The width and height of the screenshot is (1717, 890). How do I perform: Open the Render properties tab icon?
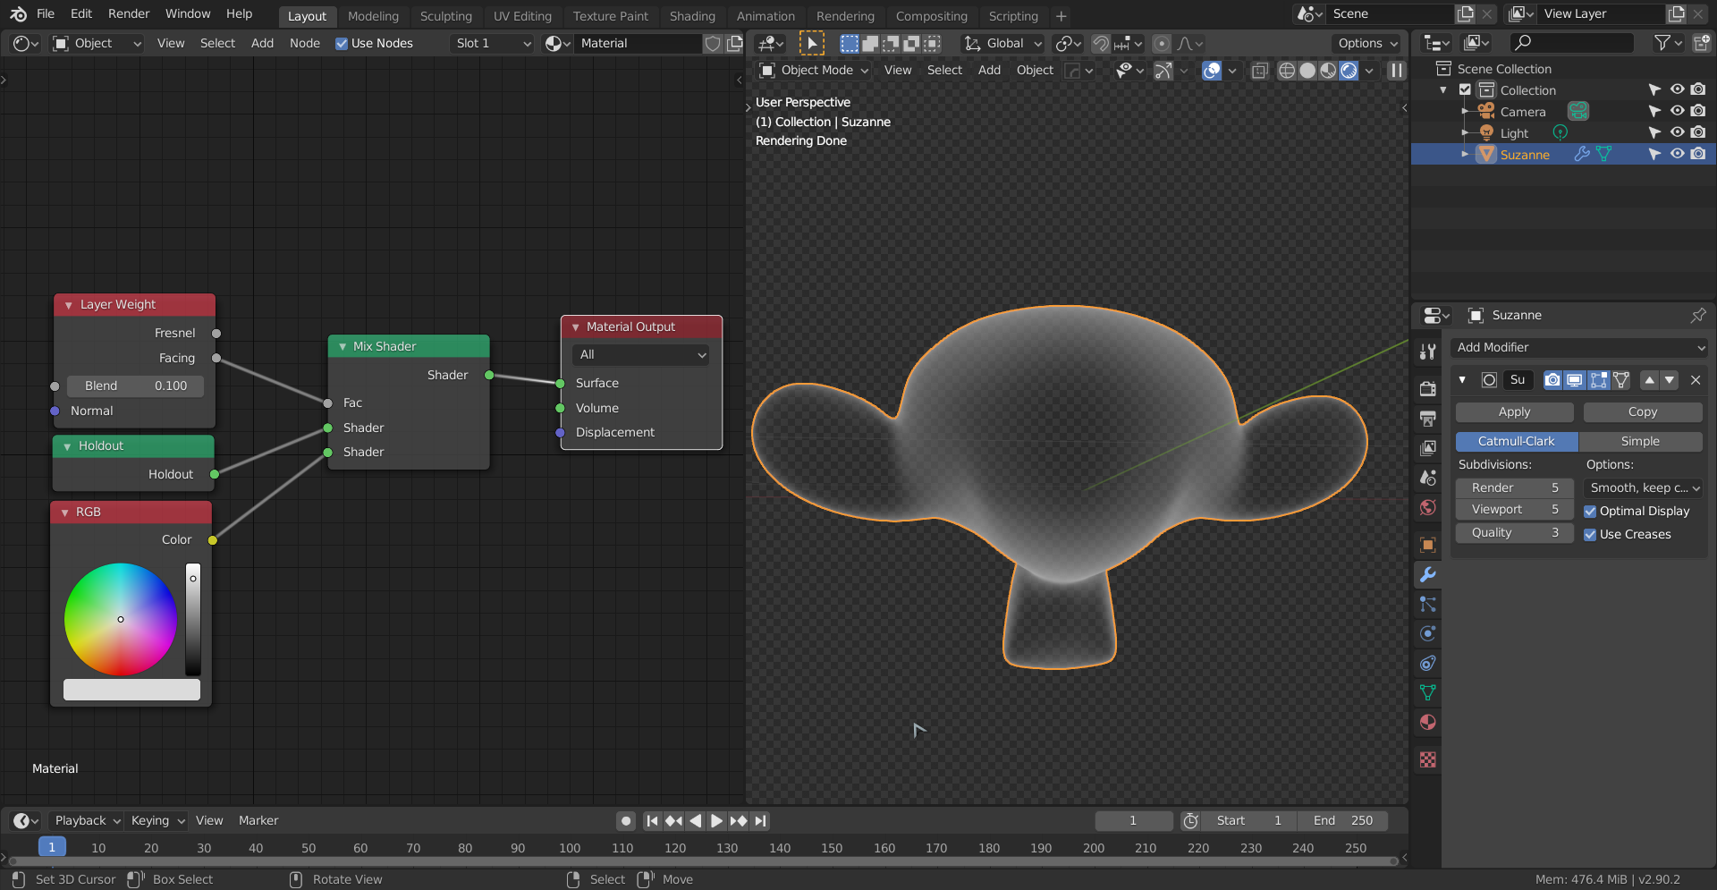click(x=1427, y=388)
